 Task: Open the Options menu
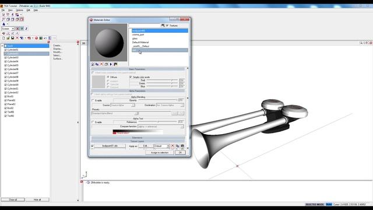[x=19, y=10]
